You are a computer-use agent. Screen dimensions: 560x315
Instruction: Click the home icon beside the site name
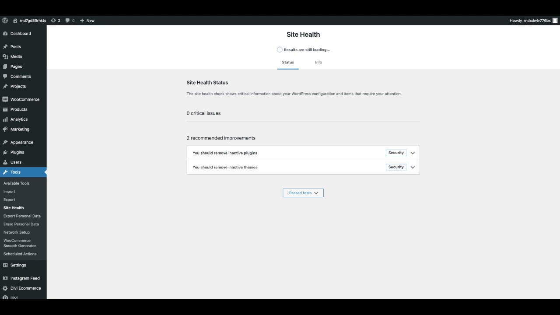point(15,21)
